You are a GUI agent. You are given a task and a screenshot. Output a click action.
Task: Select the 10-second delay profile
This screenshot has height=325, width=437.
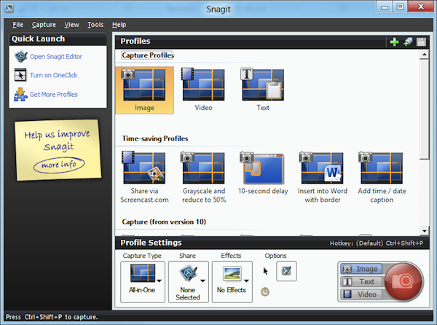click(263, 173)
